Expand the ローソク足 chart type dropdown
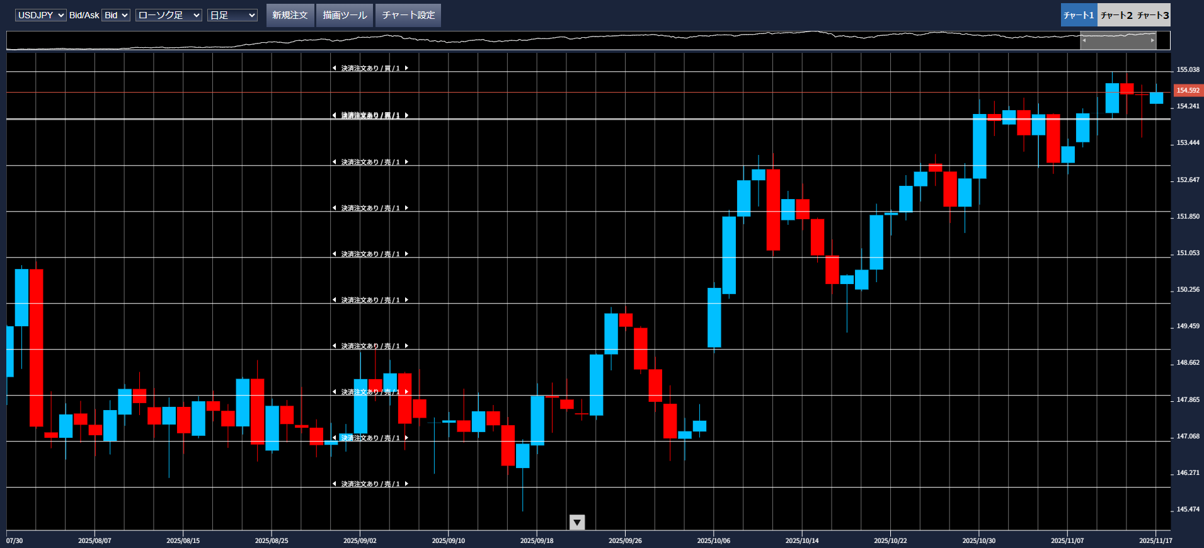 coord(168,15)
